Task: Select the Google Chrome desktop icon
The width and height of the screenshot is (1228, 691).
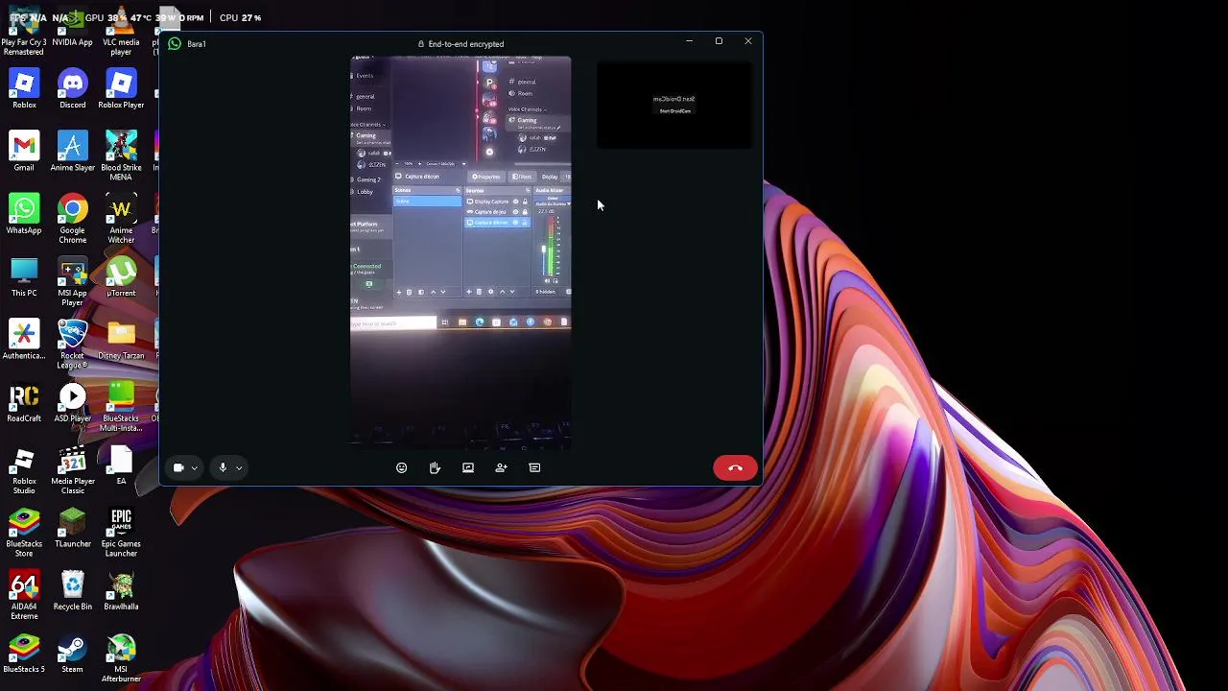Action: coord(72,219)
